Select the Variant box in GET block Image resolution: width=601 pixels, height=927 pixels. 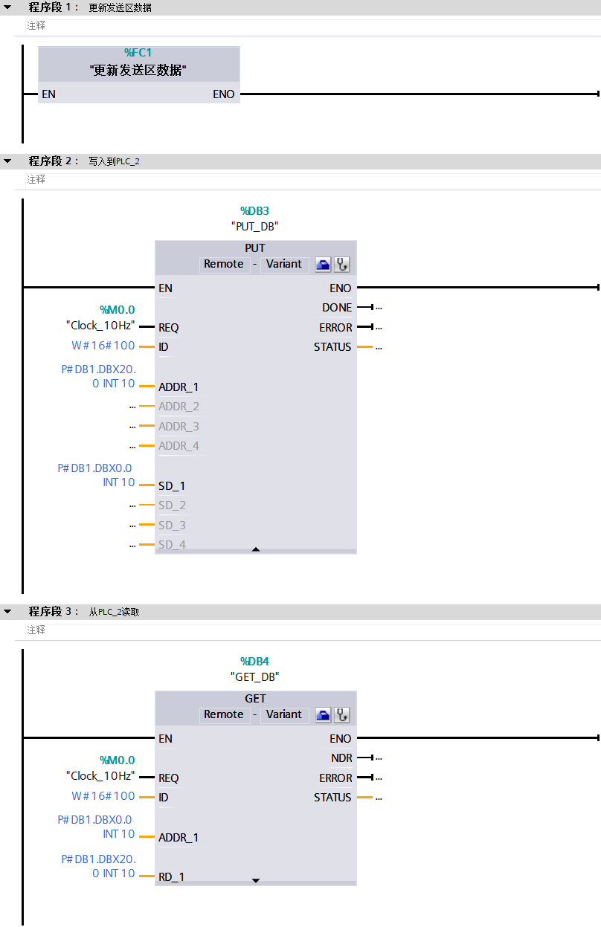coord(284,714)
